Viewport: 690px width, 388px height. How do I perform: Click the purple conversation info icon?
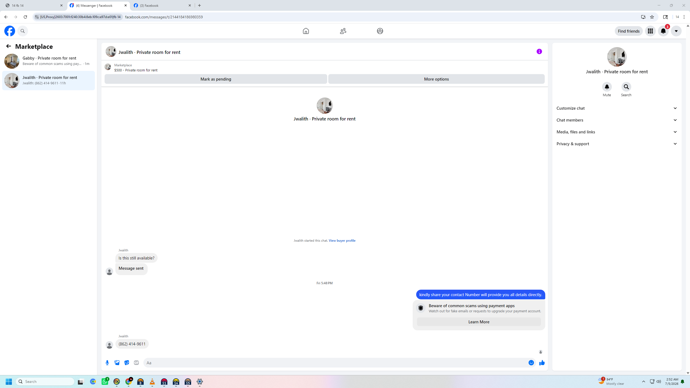tap(539, 51)
